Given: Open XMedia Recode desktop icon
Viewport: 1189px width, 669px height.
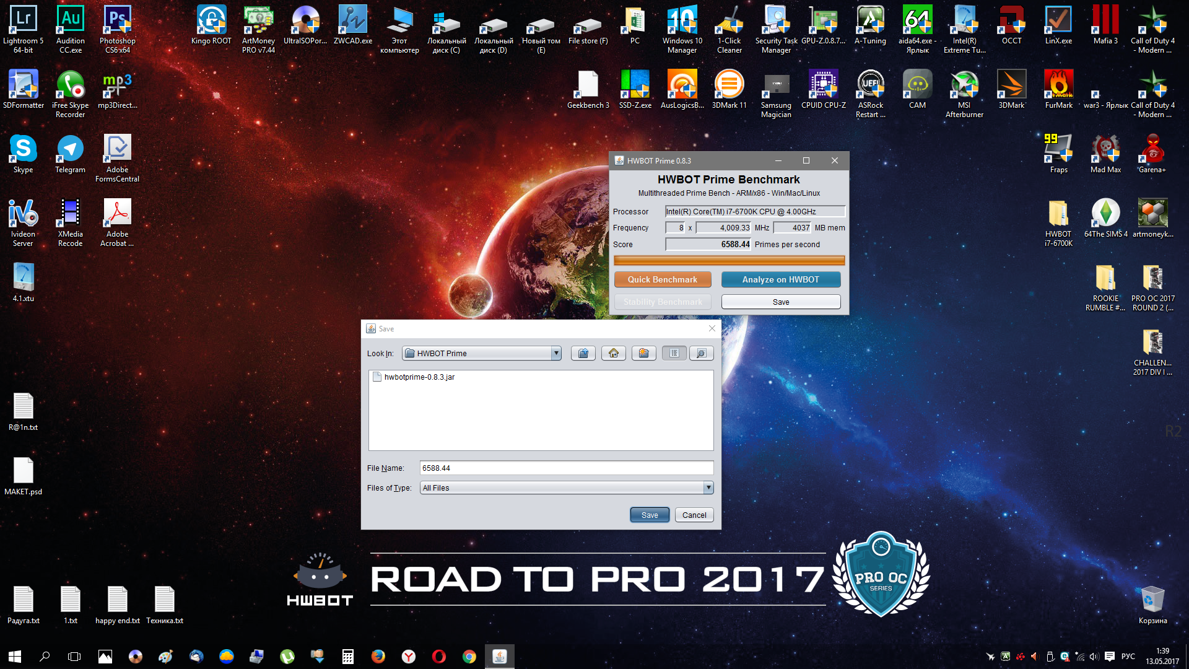Looking at the screenshot, I should click(x=71, y=222).
